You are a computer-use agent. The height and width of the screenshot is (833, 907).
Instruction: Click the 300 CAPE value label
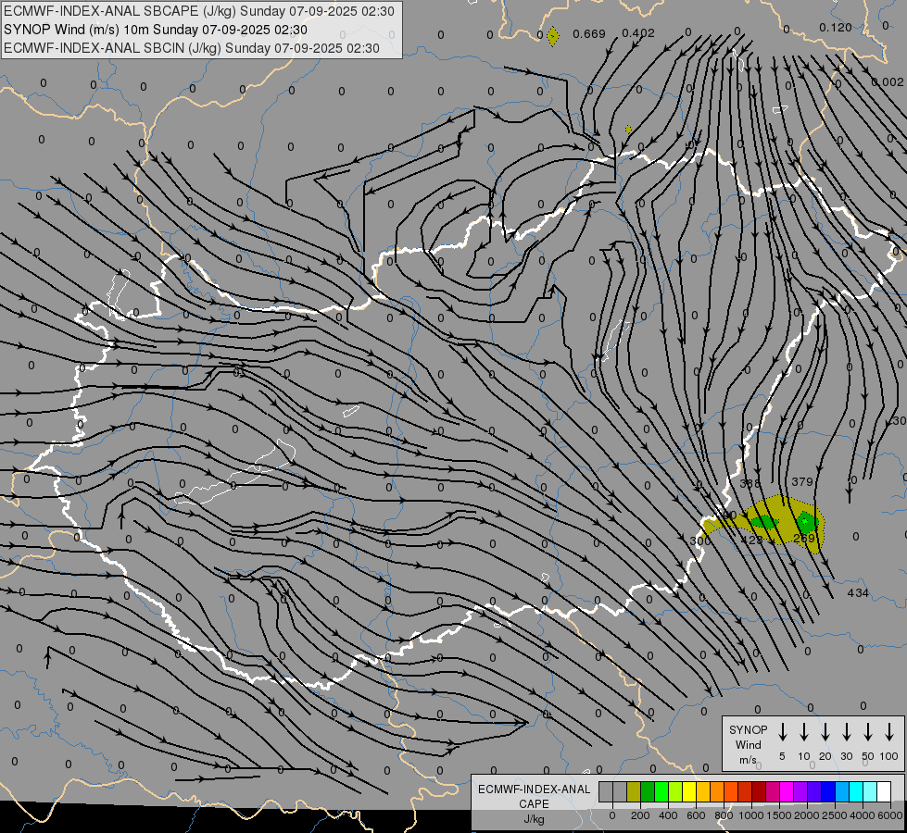coord(700,541)
